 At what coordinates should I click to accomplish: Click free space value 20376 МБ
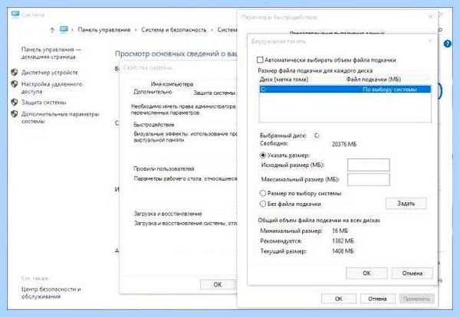click(x=344, y=144)
